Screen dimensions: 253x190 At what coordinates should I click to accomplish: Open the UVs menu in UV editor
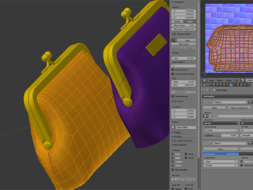[x=236, y=80]
